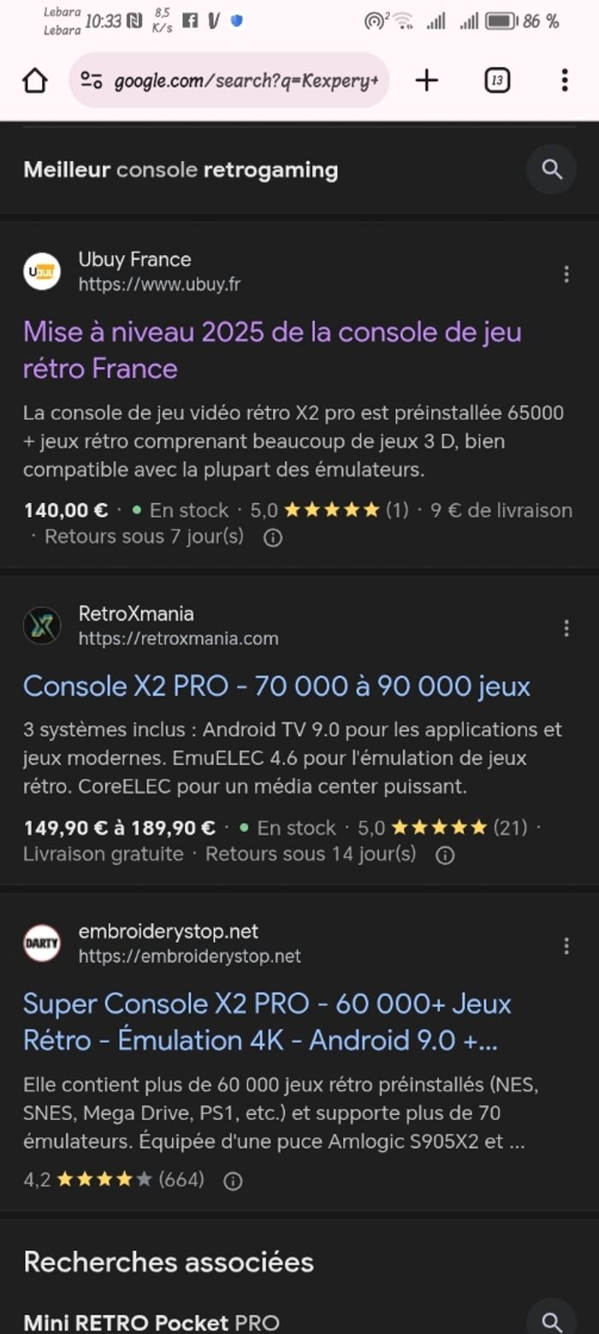Tap the Ubuy France site favicon
This screenshot has height=1334, width=599.
42,271
